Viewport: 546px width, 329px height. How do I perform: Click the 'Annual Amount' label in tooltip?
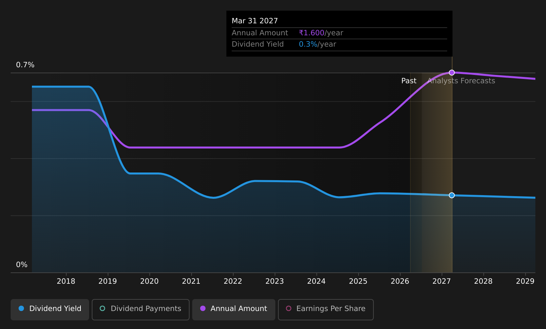[x=260, y=33]
